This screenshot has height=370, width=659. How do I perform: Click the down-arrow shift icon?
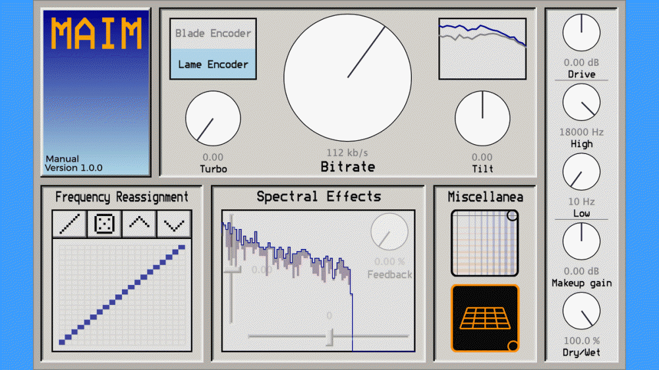point(174,225)
